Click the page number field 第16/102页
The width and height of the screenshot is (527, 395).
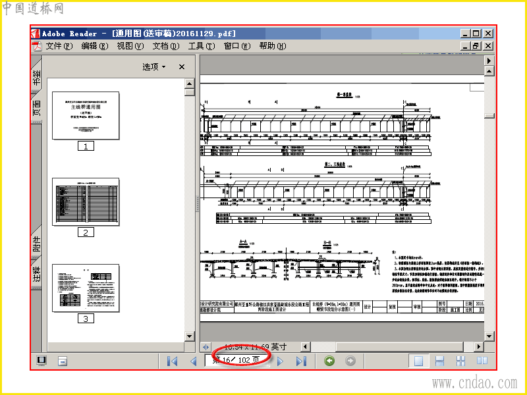[237, 360]
